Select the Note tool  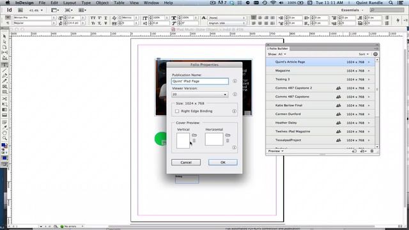4,122
